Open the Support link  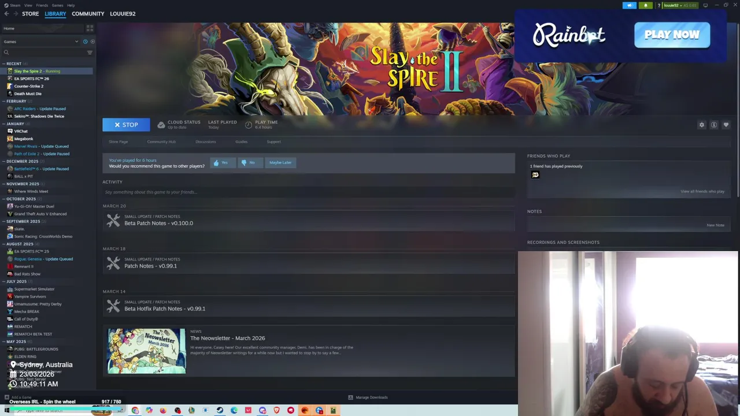(273, 142)
